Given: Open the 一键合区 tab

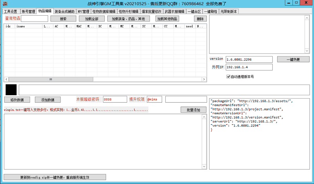Looking at the screenshot, I should coord(194,11).
